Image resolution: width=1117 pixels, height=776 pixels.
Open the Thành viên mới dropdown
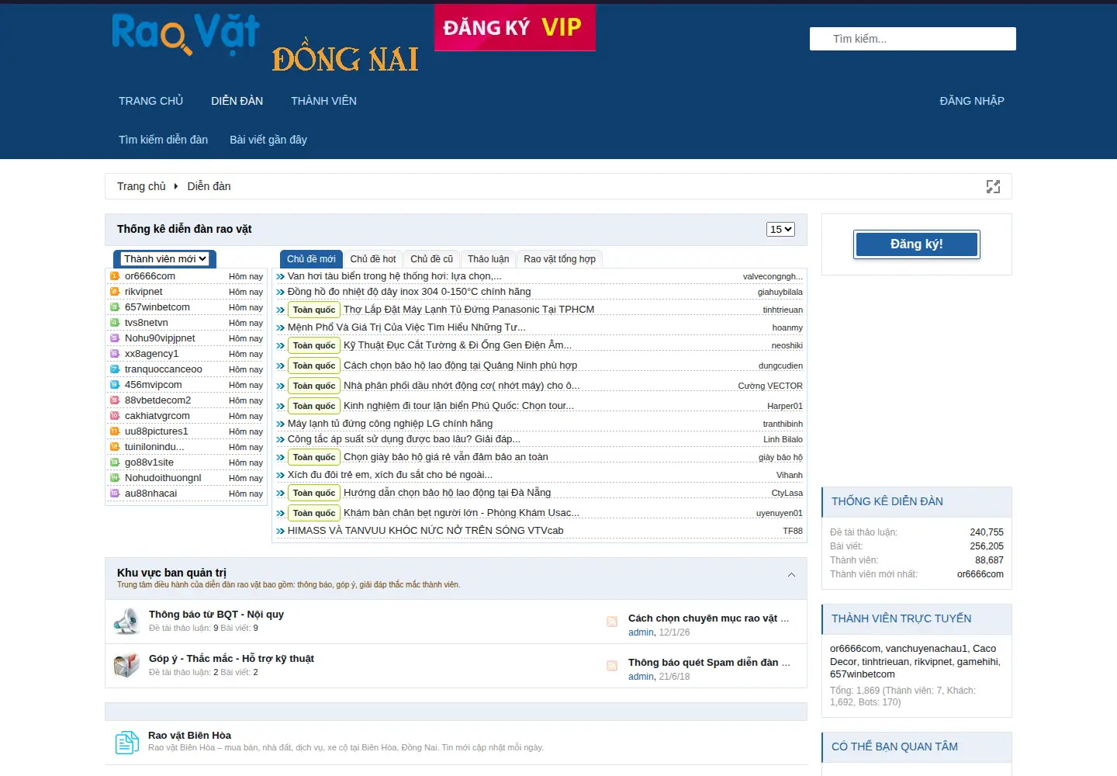pos(165,259)
